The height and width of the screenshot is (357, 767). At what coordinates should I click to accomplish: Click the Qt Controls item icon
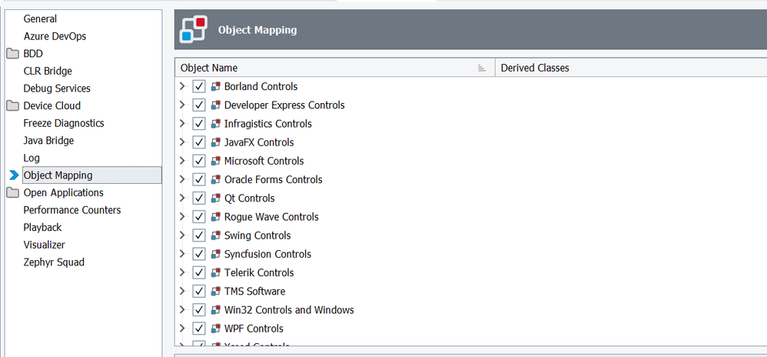(x=216, y=199)
